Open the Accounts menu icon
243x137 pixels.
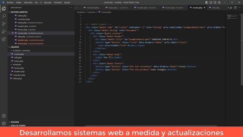4,116
